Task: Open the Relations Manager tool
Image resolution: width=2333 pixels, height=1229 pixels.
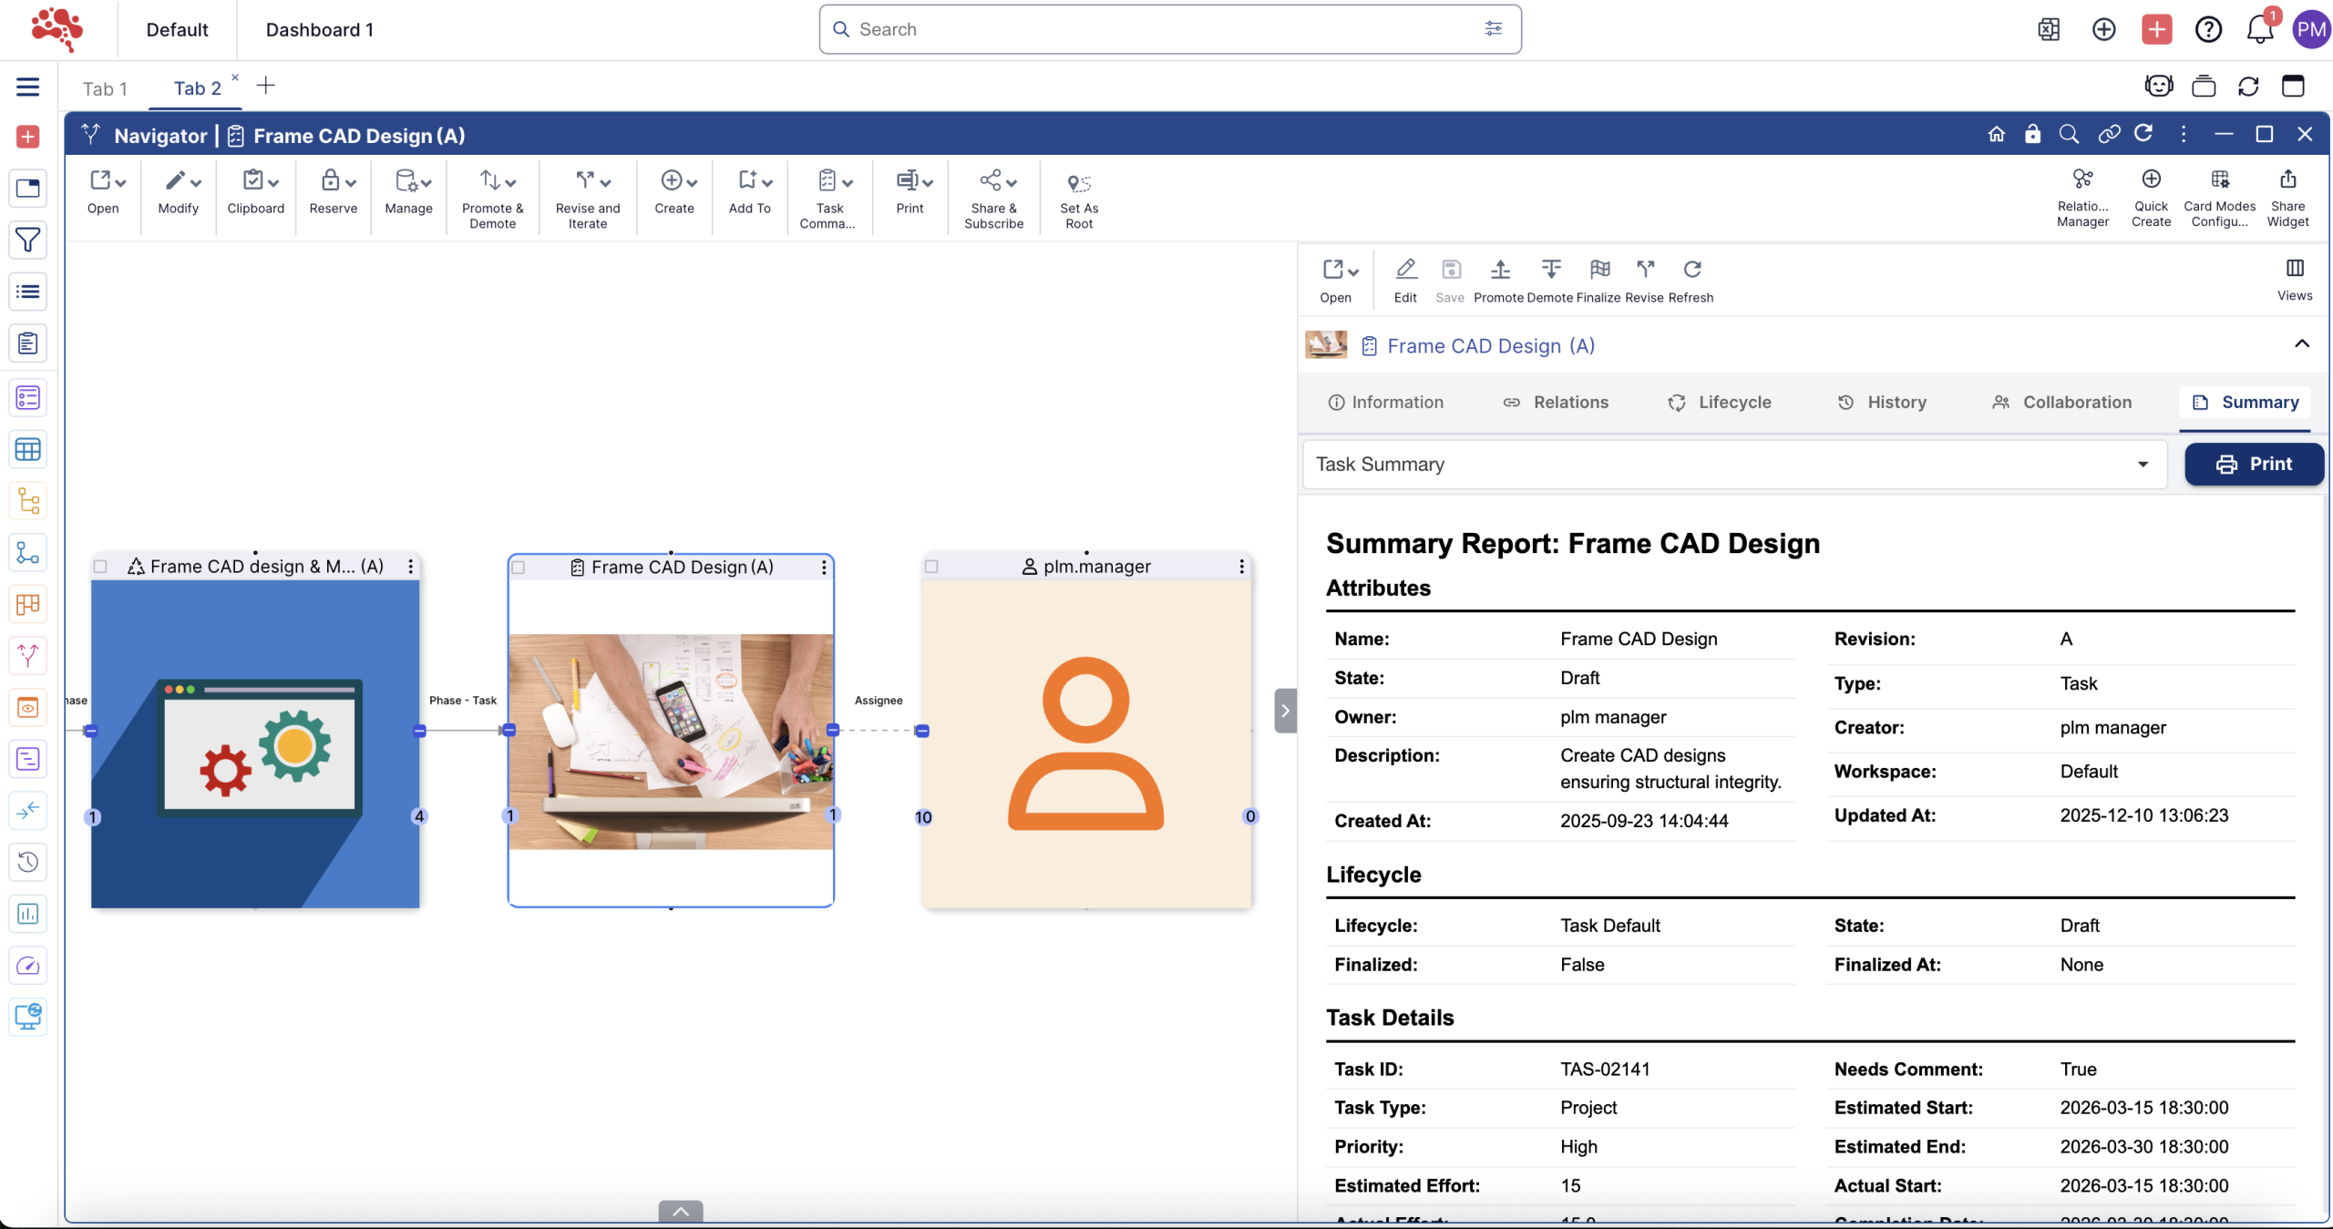Action: pyautogui.click(x=2082, y=179)
